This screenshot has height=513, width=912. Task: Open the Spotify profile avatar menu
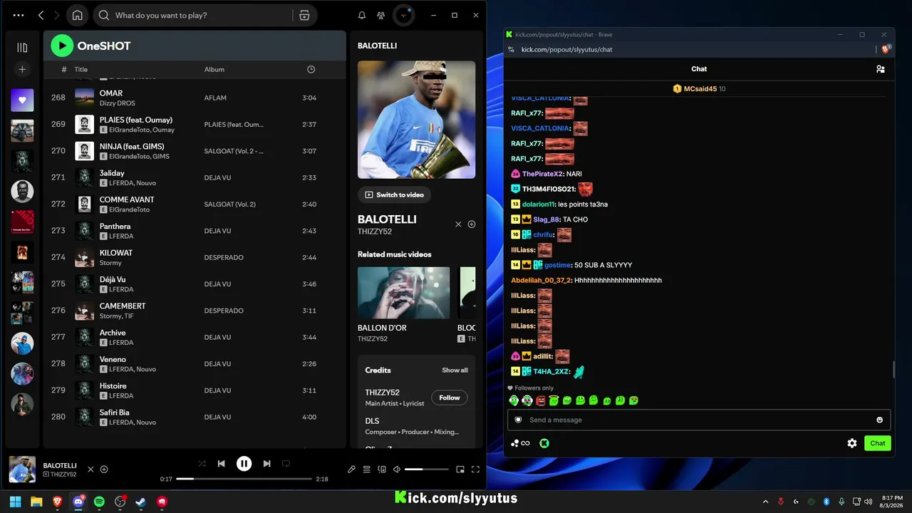coord(404,15)
